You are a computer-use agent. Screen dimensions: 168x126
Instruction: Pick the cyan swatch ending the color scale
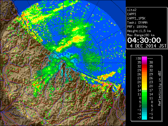point(144,118)
